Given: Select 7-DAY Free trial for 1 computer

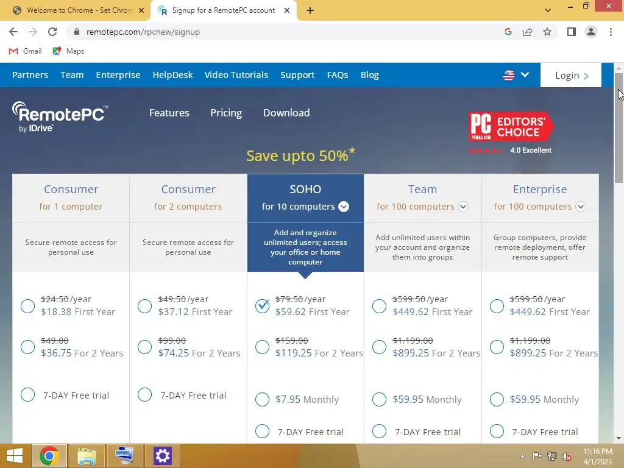Looking at the screenshot, I should (x=28, y=395).
